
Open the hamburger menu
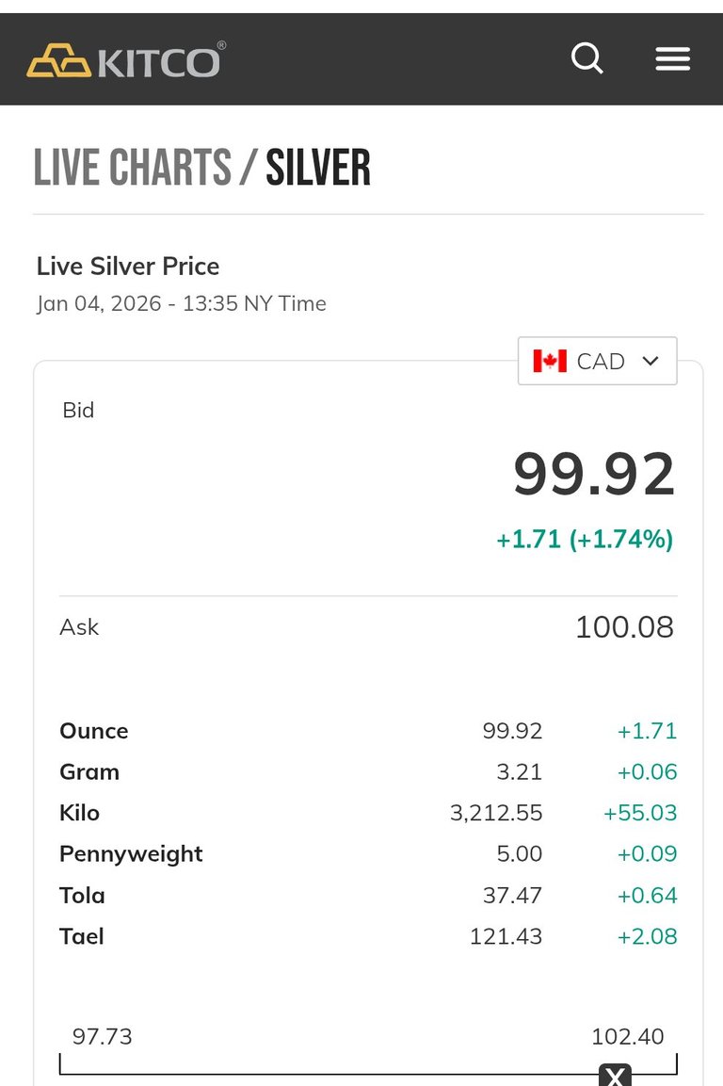pos(672,59)
